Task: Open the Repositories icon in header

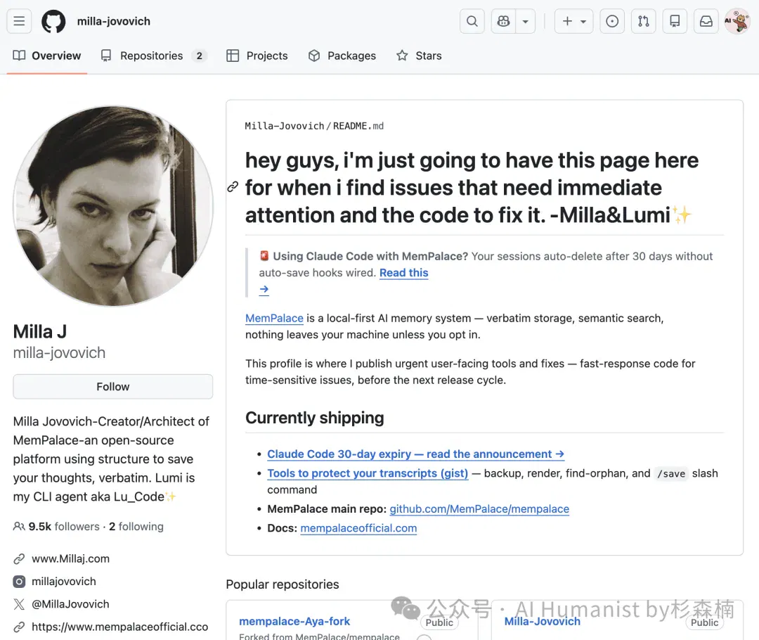Action: 675,21
